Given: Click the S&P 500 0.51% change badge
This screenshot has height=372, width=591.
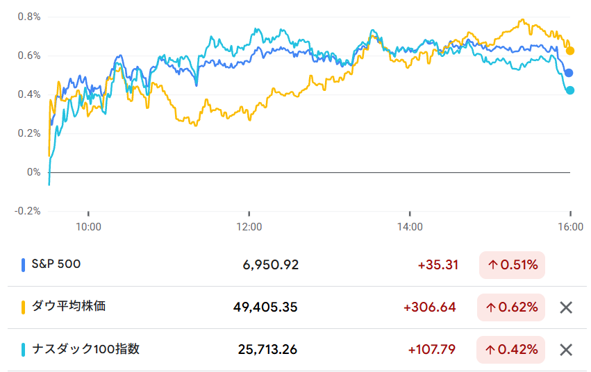Looking at the screenshot, I should [x=512, y=265].
